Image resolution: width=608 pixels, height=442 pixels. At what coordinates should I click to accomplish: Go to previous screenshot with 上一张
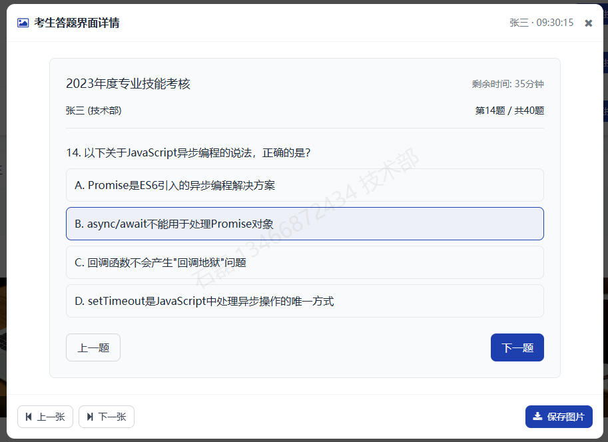[x=45, y=417]
